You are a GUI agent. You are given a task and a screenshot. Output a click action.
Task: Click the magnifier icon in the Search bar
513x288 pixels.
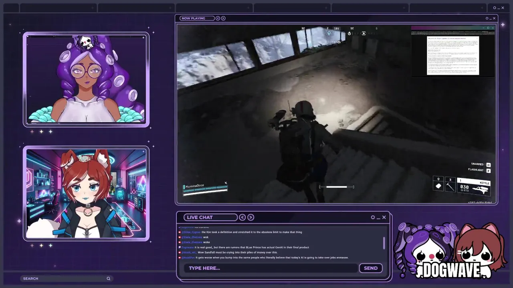tap(108, 278)
